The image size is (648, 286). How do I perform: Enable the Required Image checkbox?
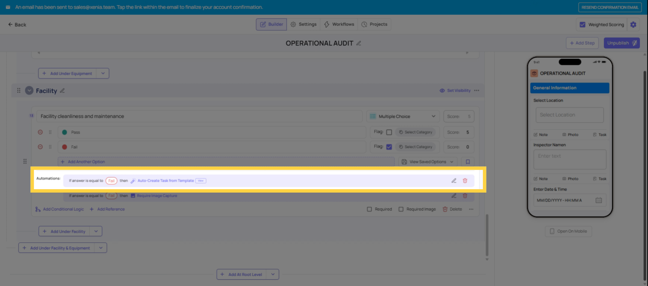tap(401, 209)
